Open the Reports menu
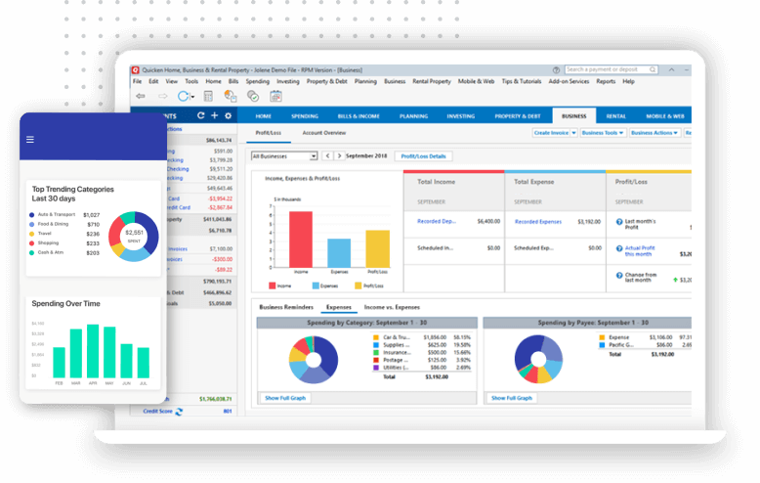Screen dimensions: 760x483 (606, 81)
